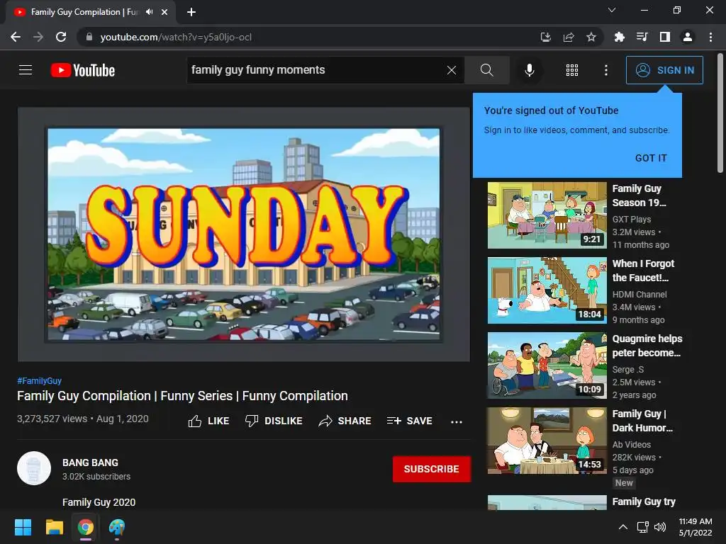Click 'Ab Videos' channel name
This screenshot has width=726, height=544.
(x=632, y=445)
